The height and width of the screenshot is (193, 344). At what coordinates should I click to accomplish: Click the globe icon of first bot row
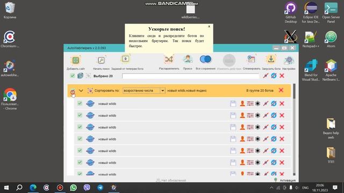coord(90,103)
